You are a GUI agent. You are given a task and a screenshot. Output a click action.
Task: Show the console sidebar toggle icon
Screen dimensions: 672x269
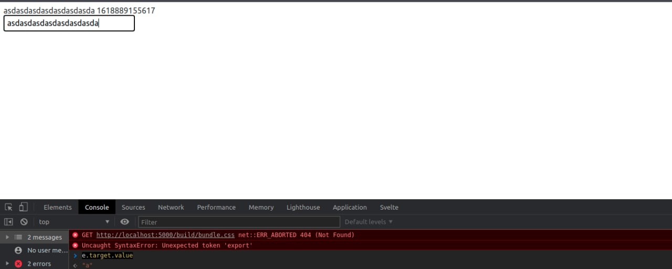pos(8,222)
